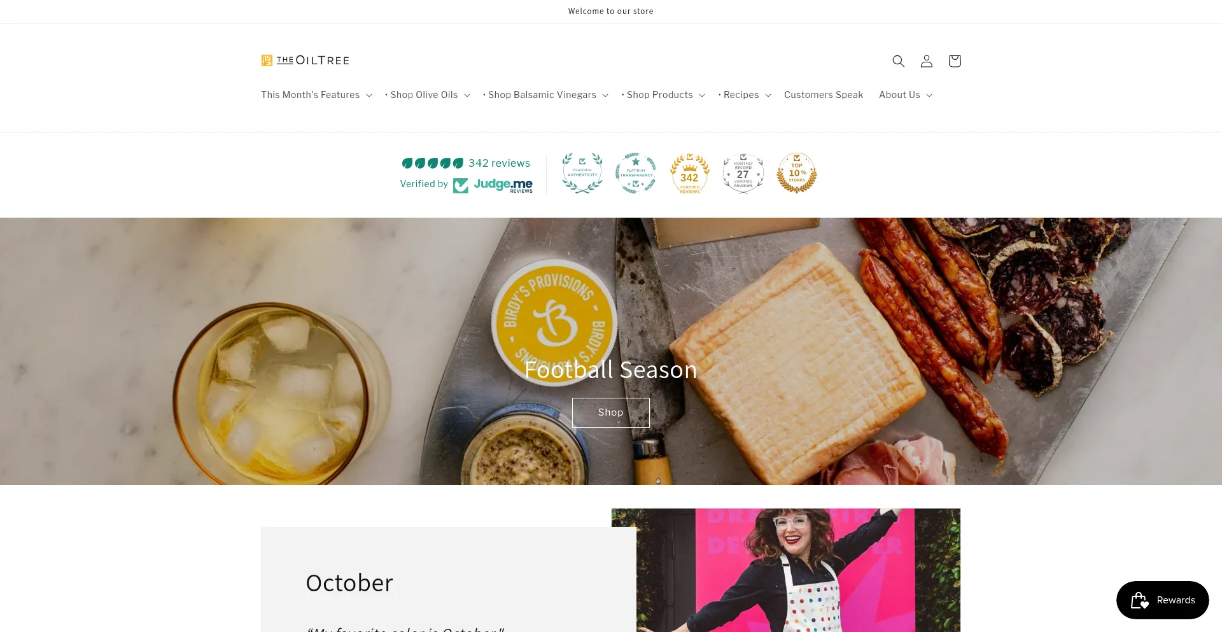
Task: Click the Monthly Record 27 badge
Action: coord(743,173)
